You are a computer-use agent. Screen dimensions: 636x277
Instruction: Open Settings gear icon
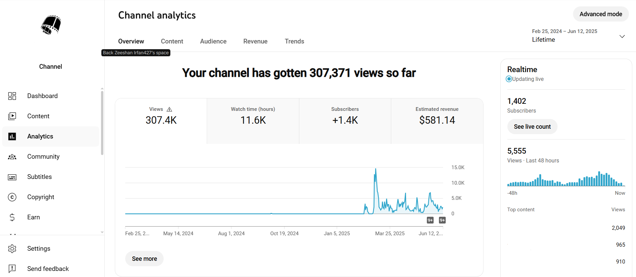tap(12, 249)
